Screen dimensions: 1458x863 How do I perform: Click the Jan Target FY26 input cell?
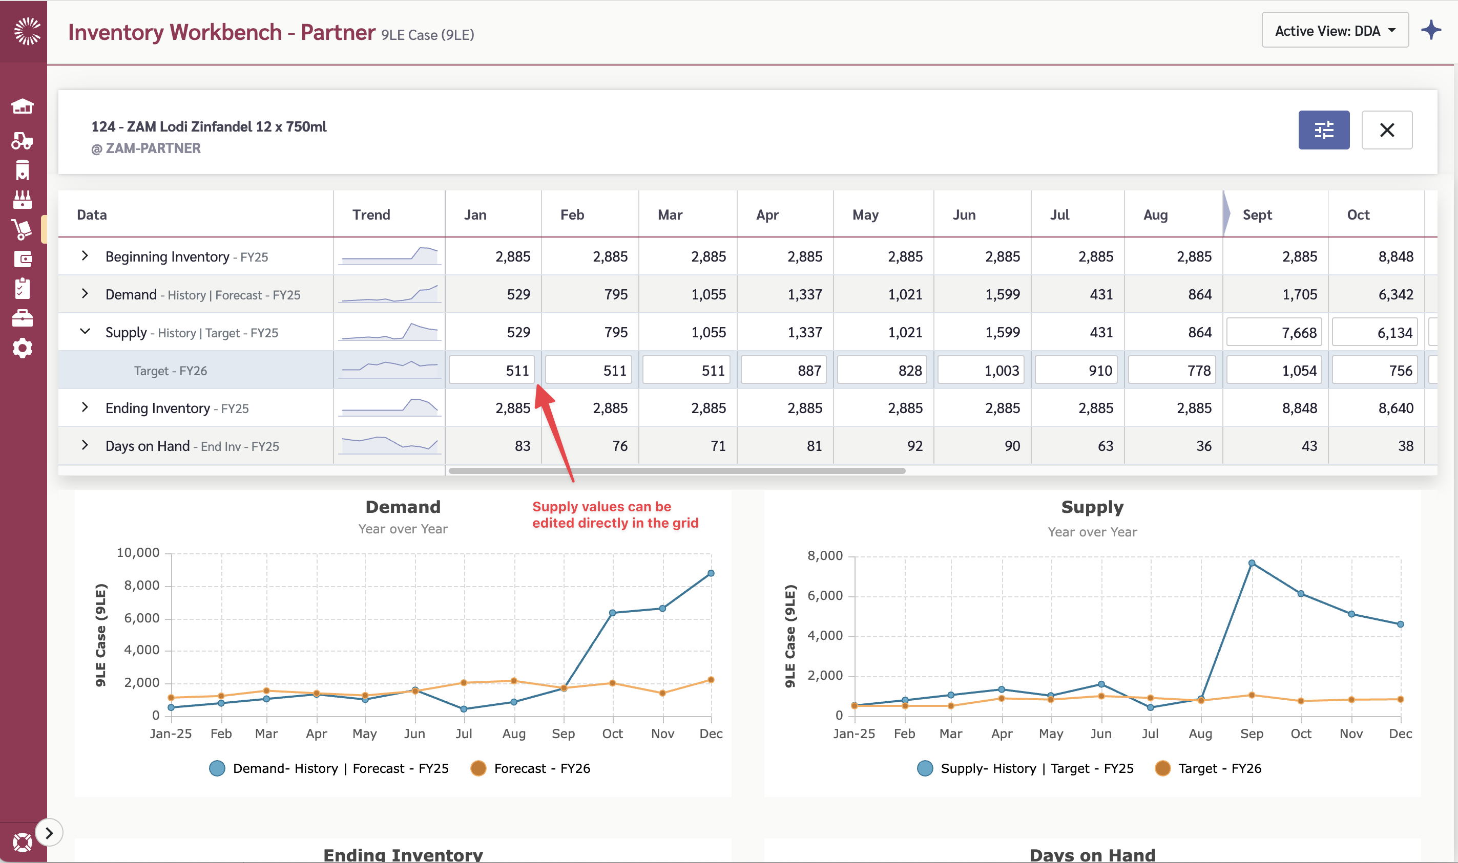click(492, 371)
